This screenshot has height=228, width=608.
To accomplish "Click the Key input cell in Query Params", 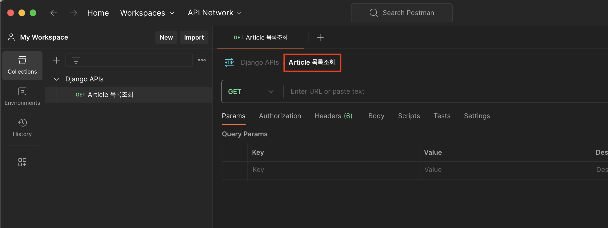I will [333, 170].
